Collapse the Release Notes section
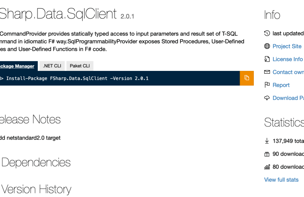 pos(30,119)
